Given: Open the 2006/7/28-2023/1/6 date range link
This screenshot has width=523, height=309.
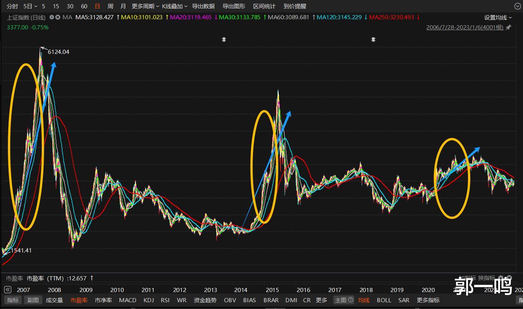Looking at the screenshot, I should [x=465, y=28].
